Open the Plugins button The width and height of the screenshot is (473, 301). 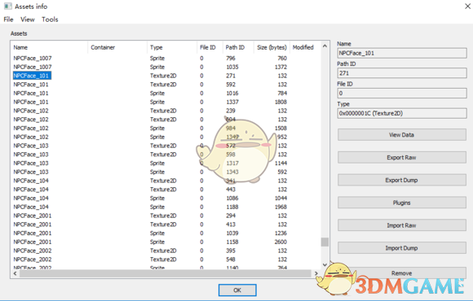tap(402, 203)
